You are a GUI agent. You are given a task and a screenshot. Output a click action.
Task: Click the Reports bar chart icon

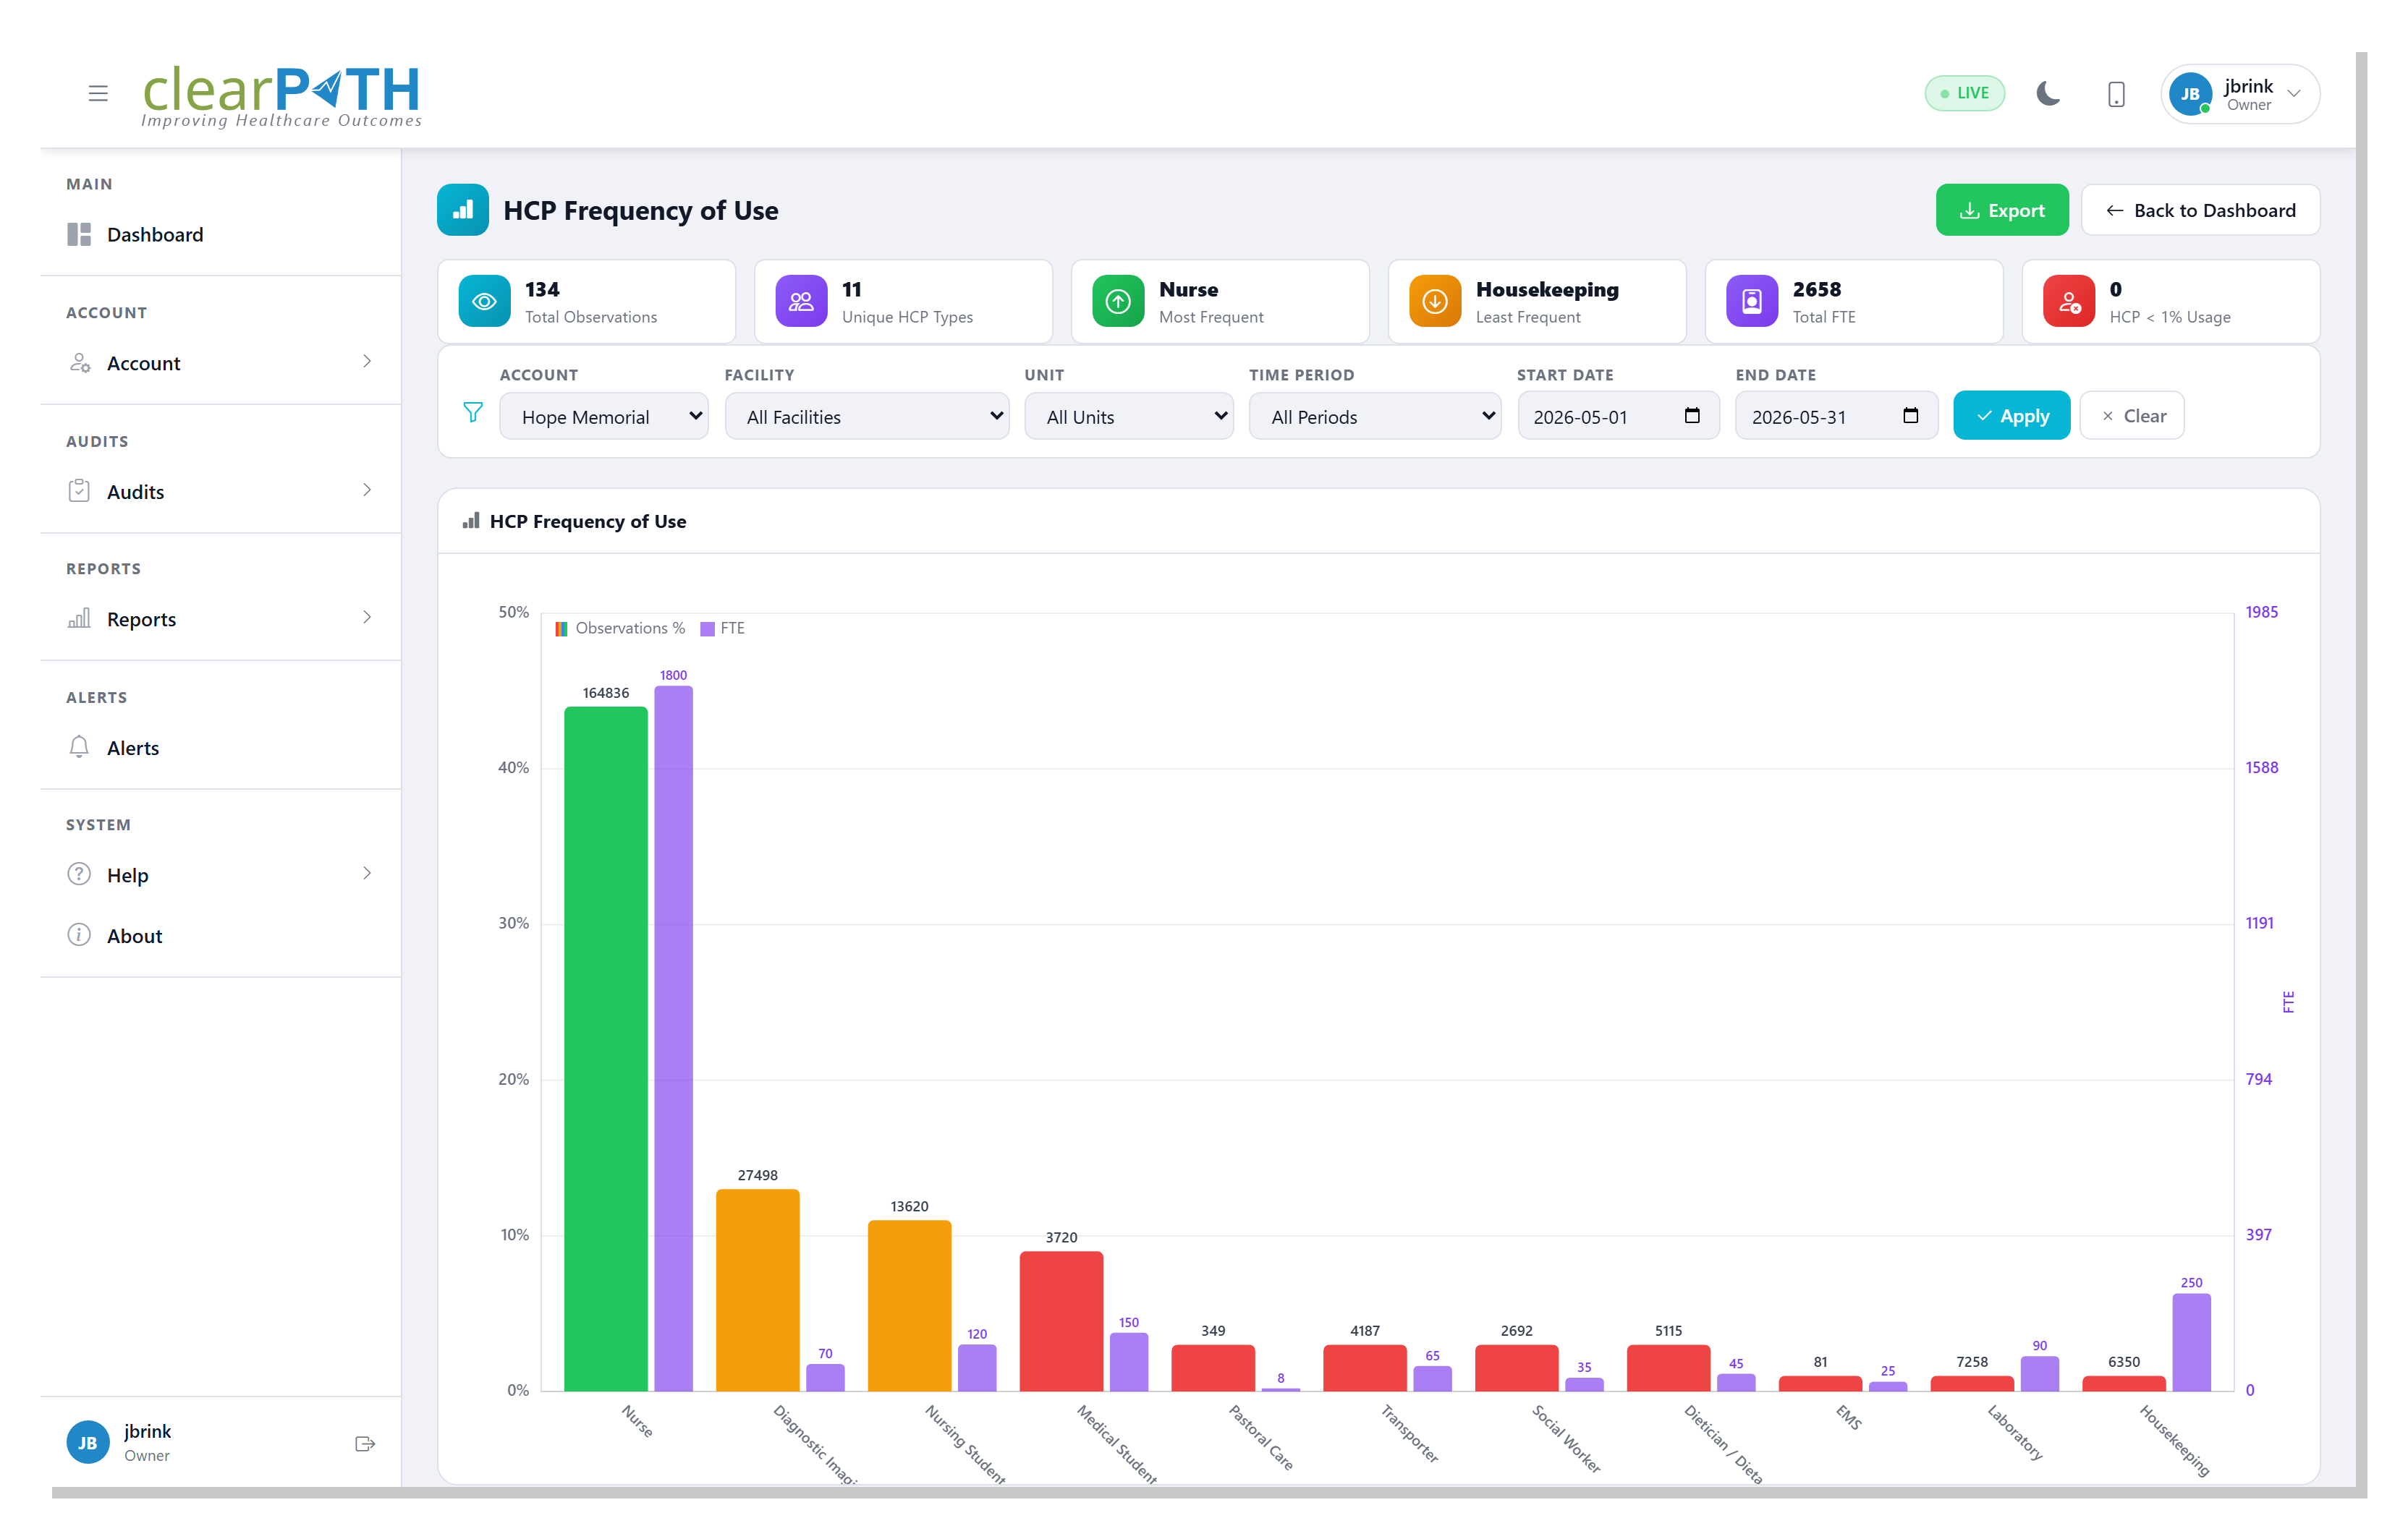point(79,618)
